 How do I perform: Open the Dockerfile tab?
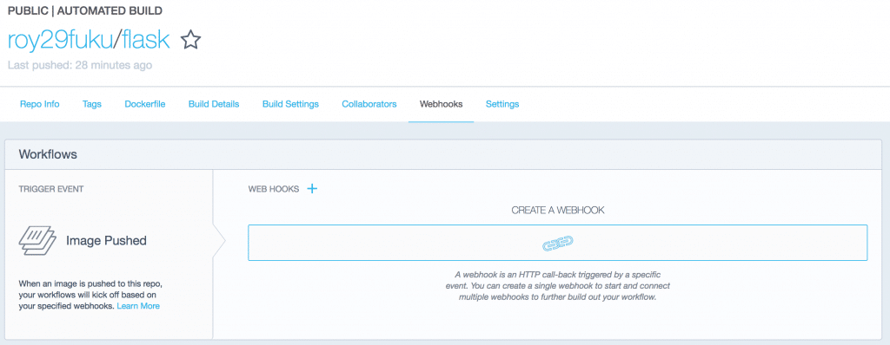point(145,104)
